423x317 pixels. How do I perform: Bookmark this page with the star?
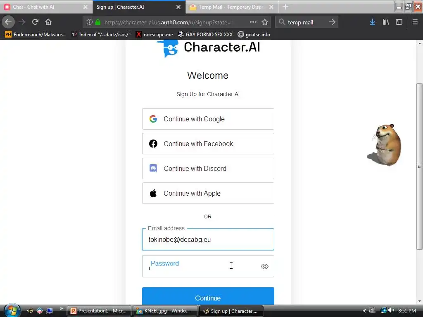pos(265,22)
